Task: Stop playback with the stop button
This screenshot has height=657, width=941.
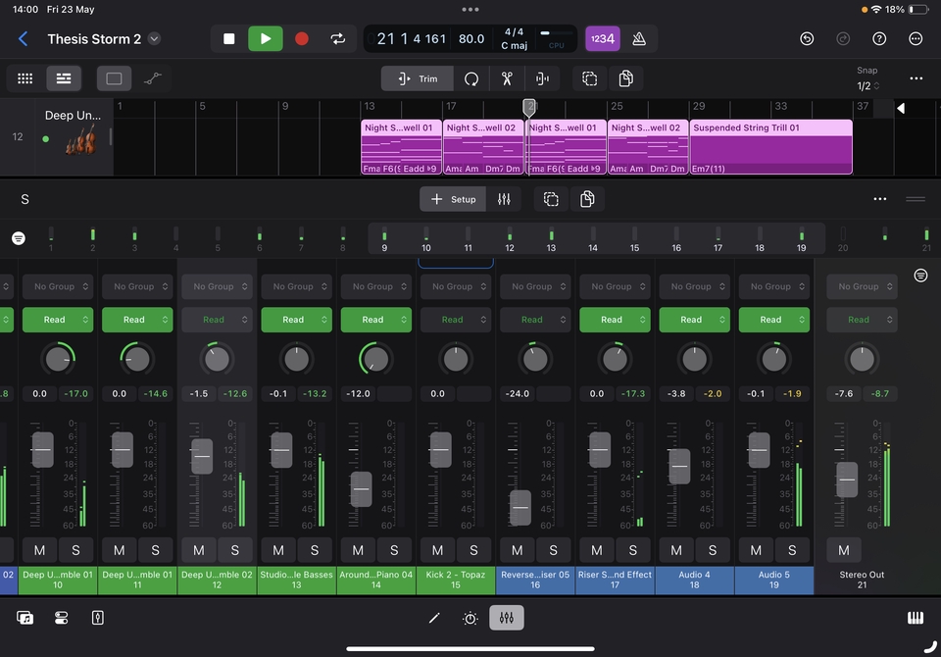Action: point(228,39)
